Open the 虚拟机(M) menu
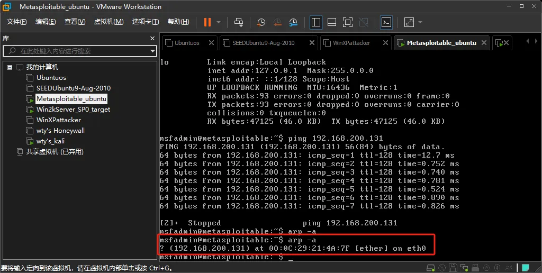 click(109, 21)
